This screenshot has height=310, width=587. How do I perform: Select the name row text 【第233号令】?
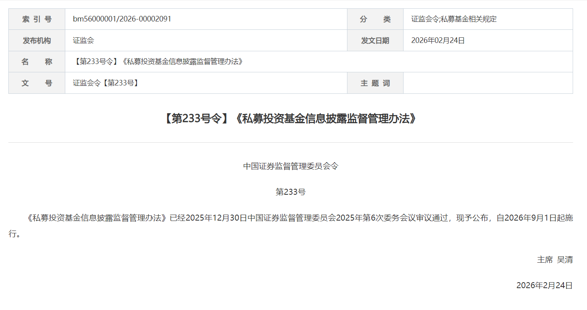point(96,62)
